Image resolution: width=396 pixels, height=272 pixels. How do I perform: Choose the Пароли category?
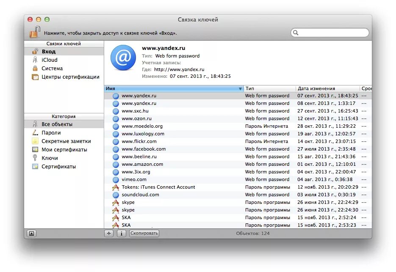64,133
